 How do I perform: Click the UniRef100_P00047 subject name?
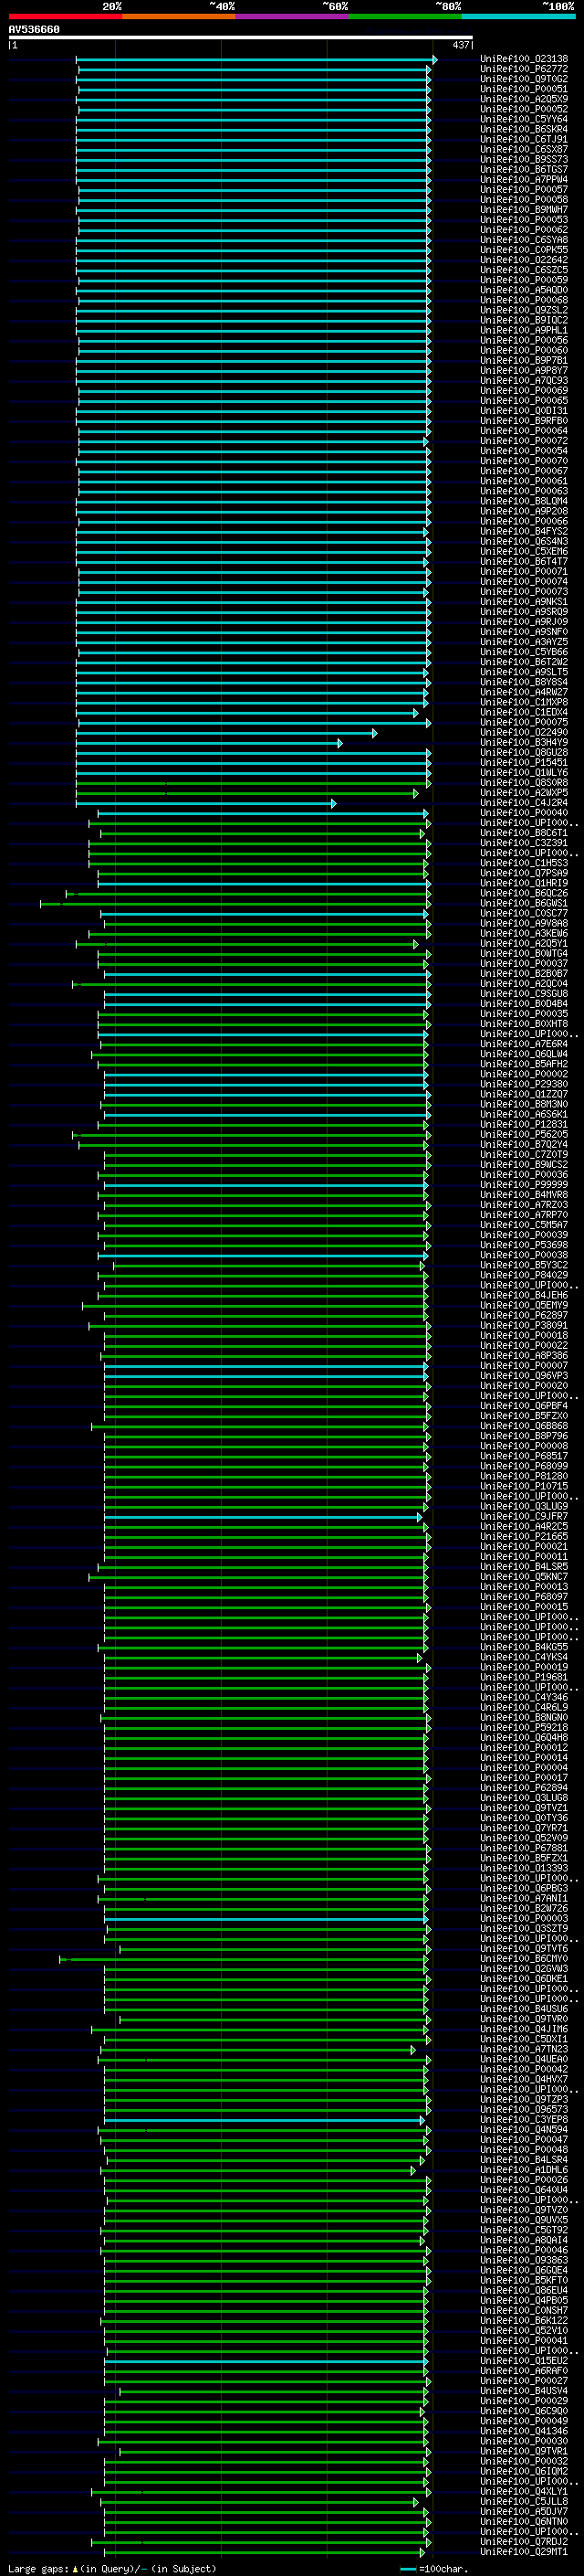(524, 2140)
